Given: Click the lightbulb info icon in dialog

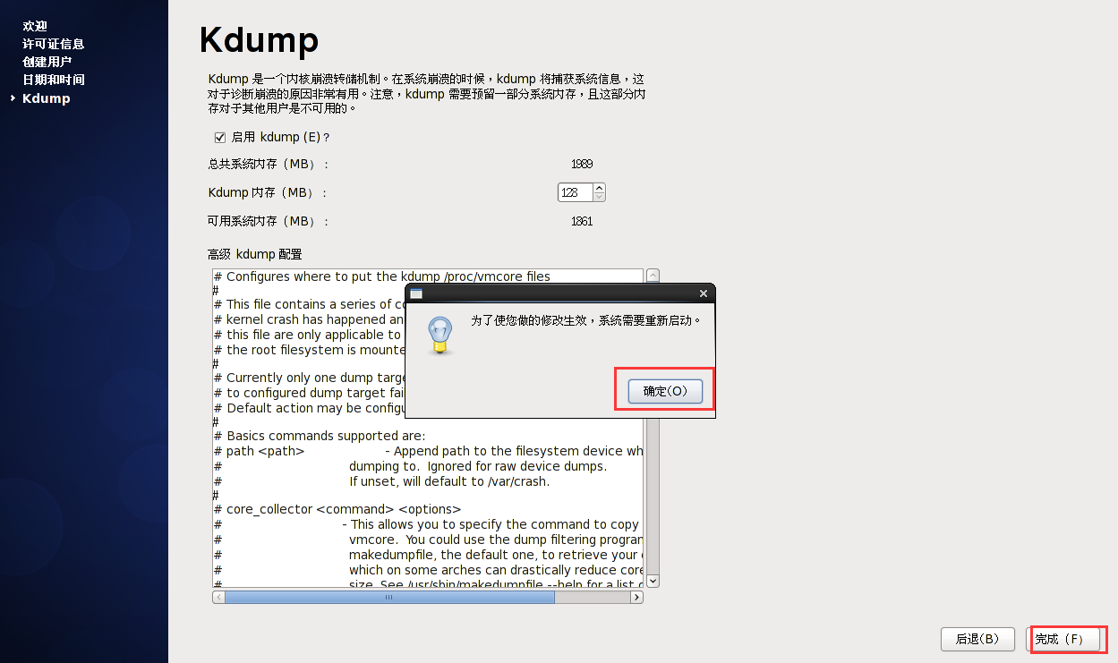Looking at the screenshot, I should pyautogui.click(x=440, y=335).
